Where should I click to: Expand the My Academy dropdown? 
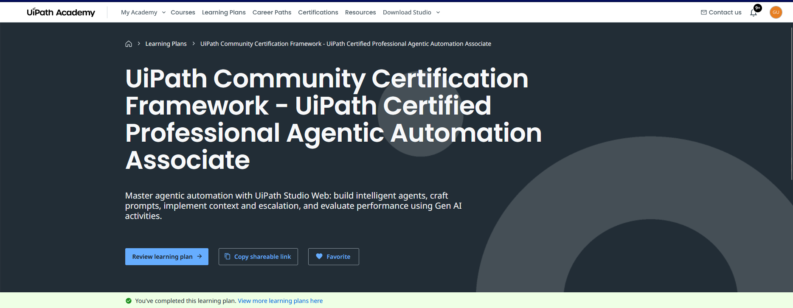point(143,12)
